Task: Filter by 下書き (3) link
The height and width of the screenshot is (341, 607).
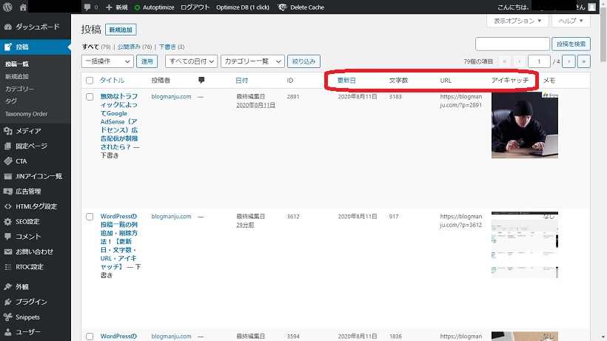Action: [x=172, y=47]
